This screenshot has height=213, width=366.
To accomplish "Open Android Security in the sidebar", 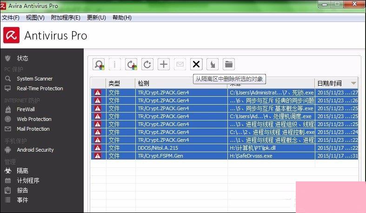I will pyautogui.click(x=35, y=150).
